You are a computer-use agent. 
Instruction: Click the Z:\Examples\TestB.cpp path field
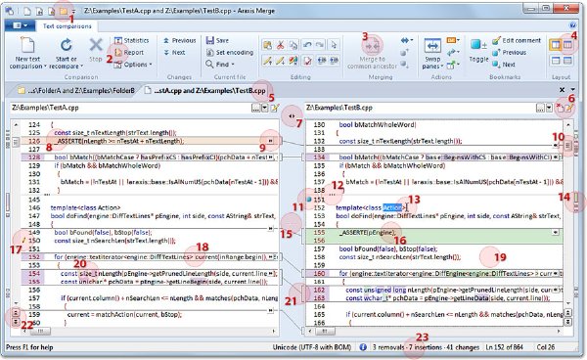420,108
